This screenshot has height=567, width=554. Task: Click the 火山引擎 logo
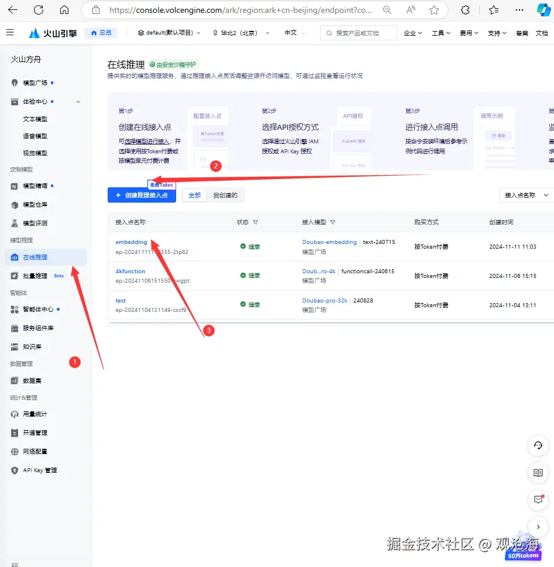[53, 33]
